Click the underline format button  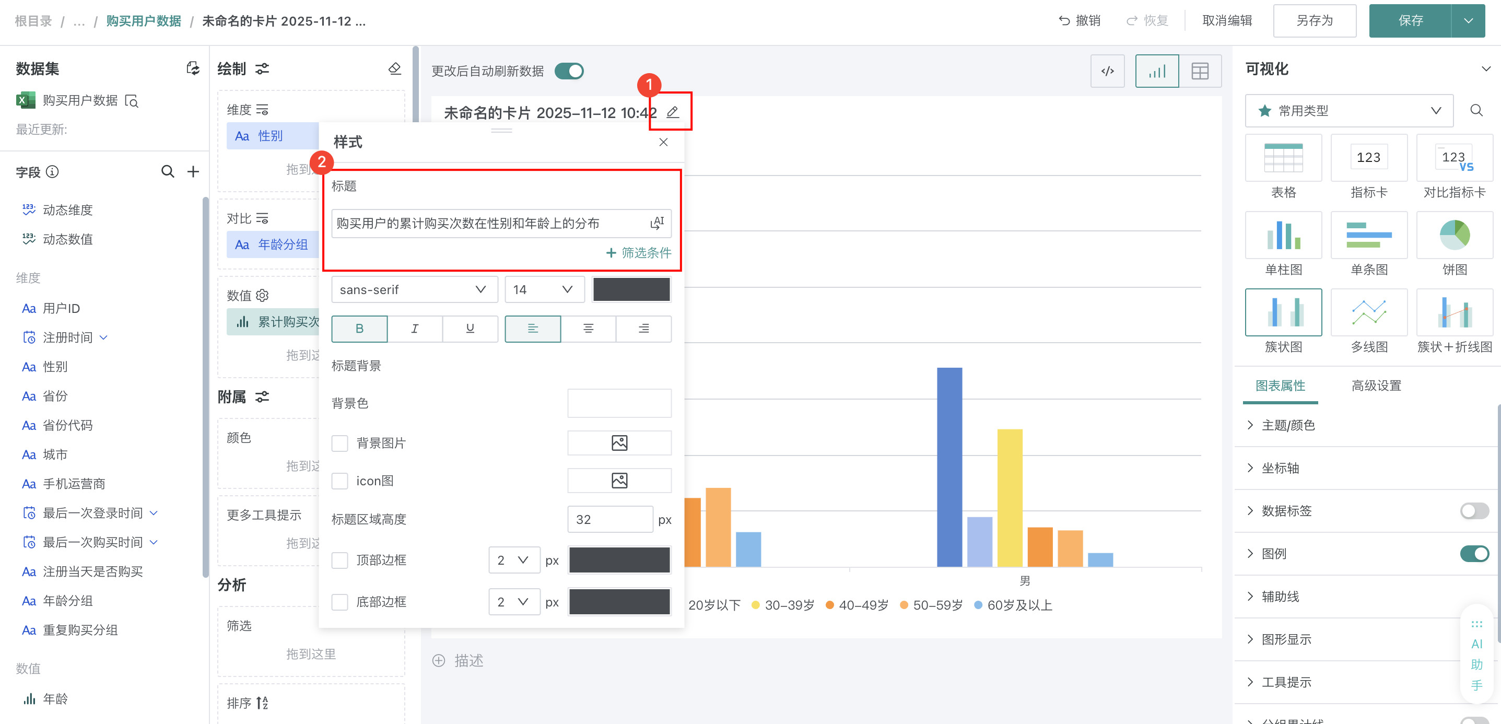(470, 328)
